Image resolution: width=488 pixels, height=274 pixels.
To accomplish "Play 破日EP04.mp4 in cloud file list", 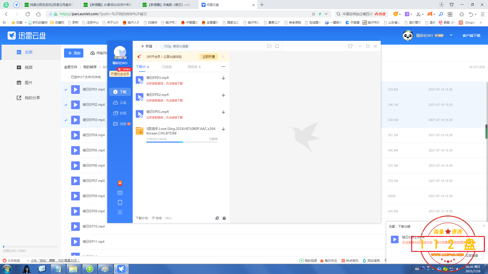I will [x=75, y=135].
